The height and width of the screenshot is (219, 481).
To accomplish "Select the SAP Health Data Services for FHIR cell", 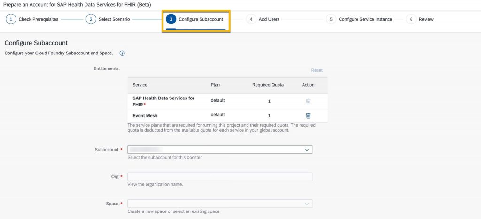I will pos(163,101).
